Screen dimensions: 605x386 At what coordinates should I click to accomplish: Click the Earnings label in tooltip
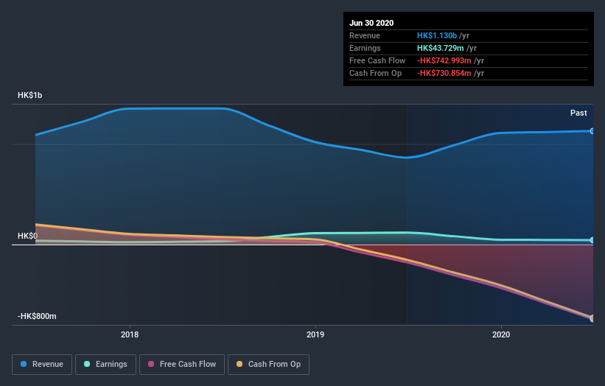click(365, 48)
